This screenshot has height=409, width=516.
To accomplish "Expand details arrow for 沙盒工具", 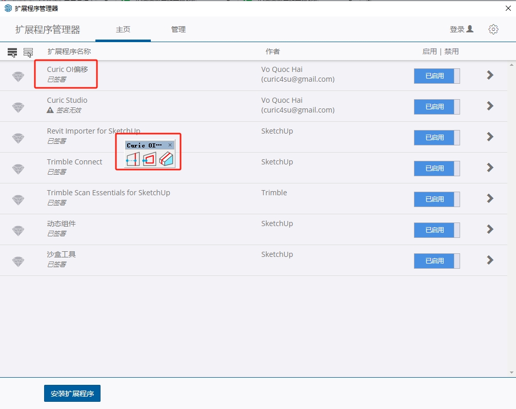I will pos(490,260).
